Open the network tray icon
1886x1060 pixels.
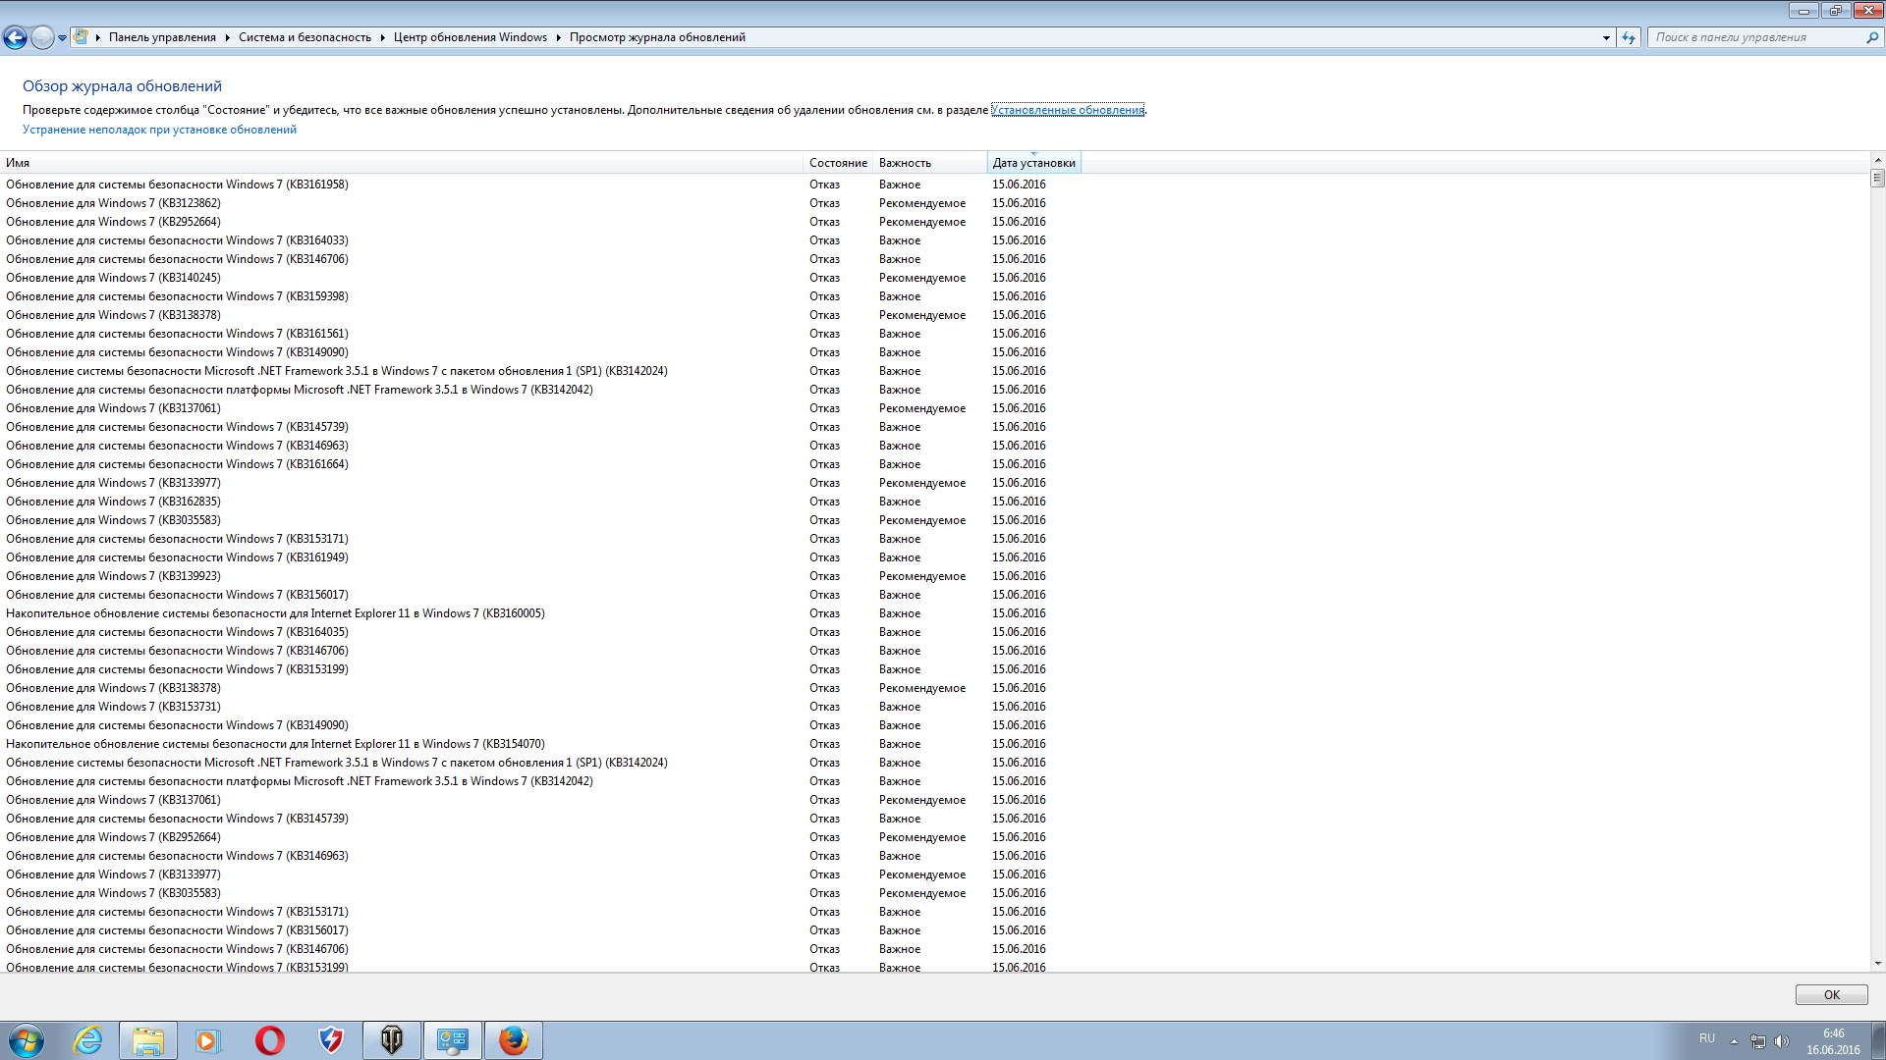(x=1758, y=1041)
